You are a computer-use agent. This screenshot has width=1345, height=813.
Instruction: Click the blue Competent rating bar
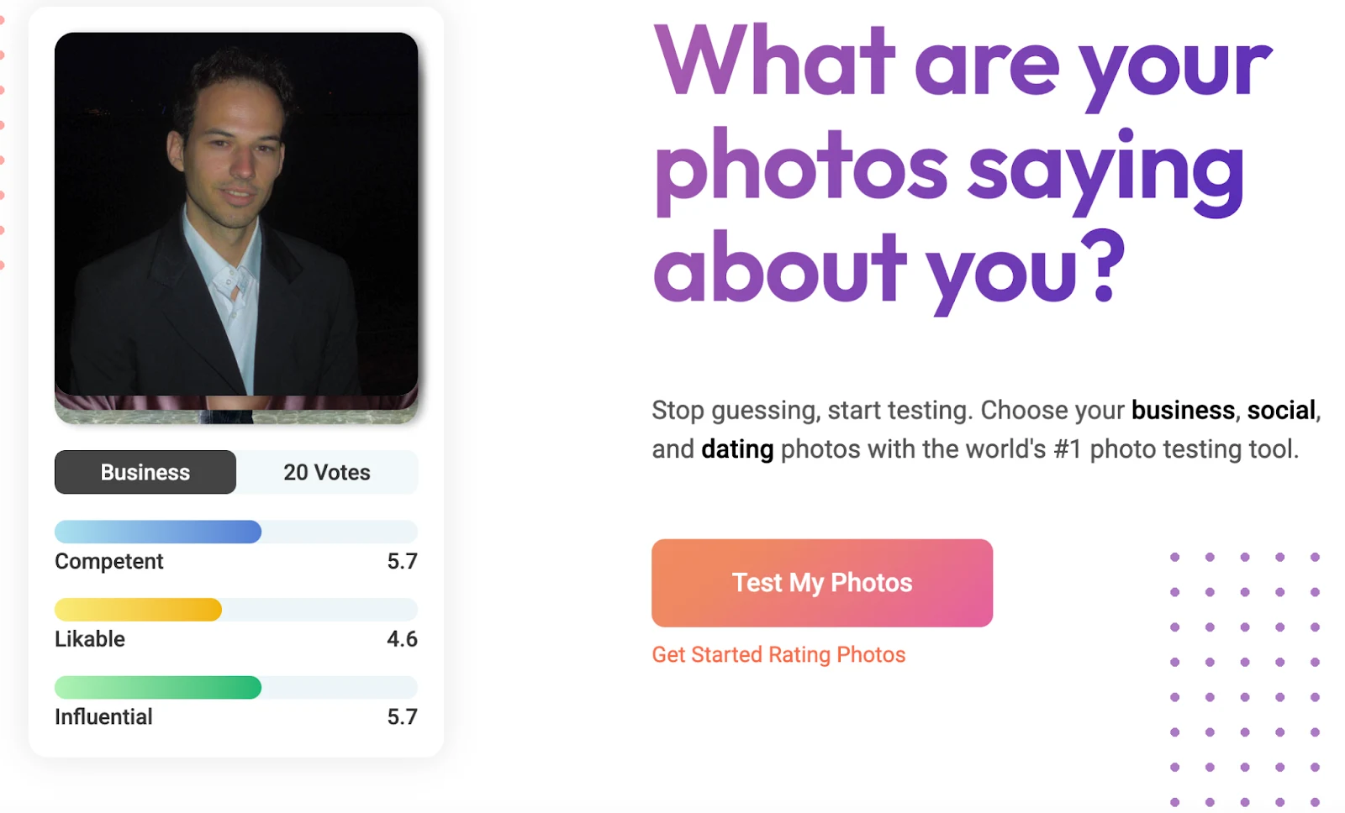[x=158, y=532]
